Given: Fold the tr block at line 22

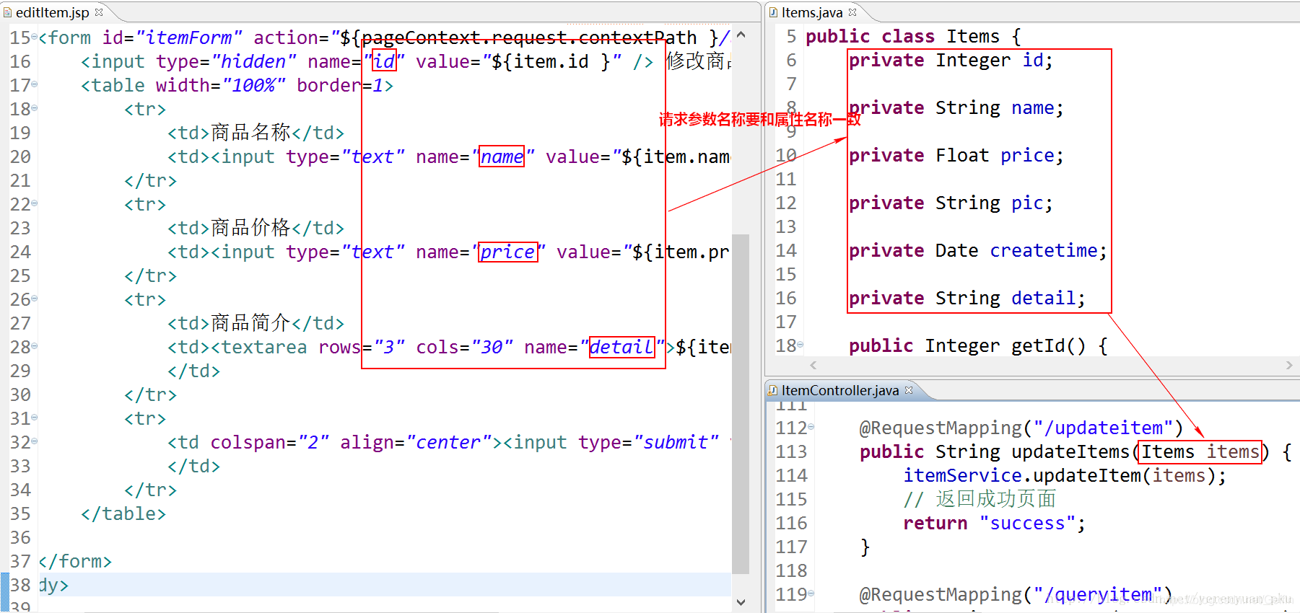Looking at the screenshot, I should pyautogui.click(x=34, y=203).
